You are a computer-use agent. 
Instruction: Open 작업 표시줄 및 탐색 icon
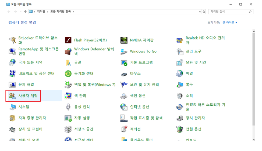click(124, 118)
